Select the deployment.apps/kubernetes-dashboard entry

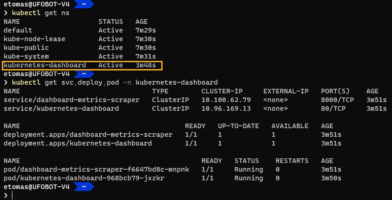coord(77,143)
